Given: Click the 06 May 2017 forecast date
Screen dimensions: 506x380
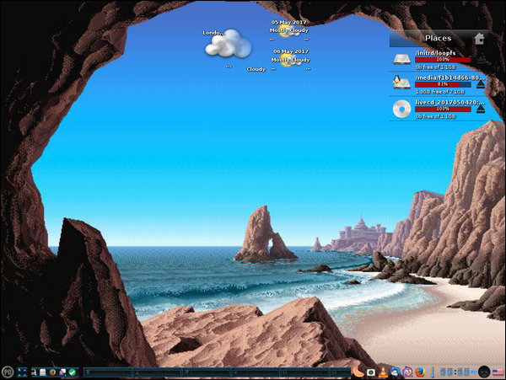Looking at the screenshot, I should [291, 51].
